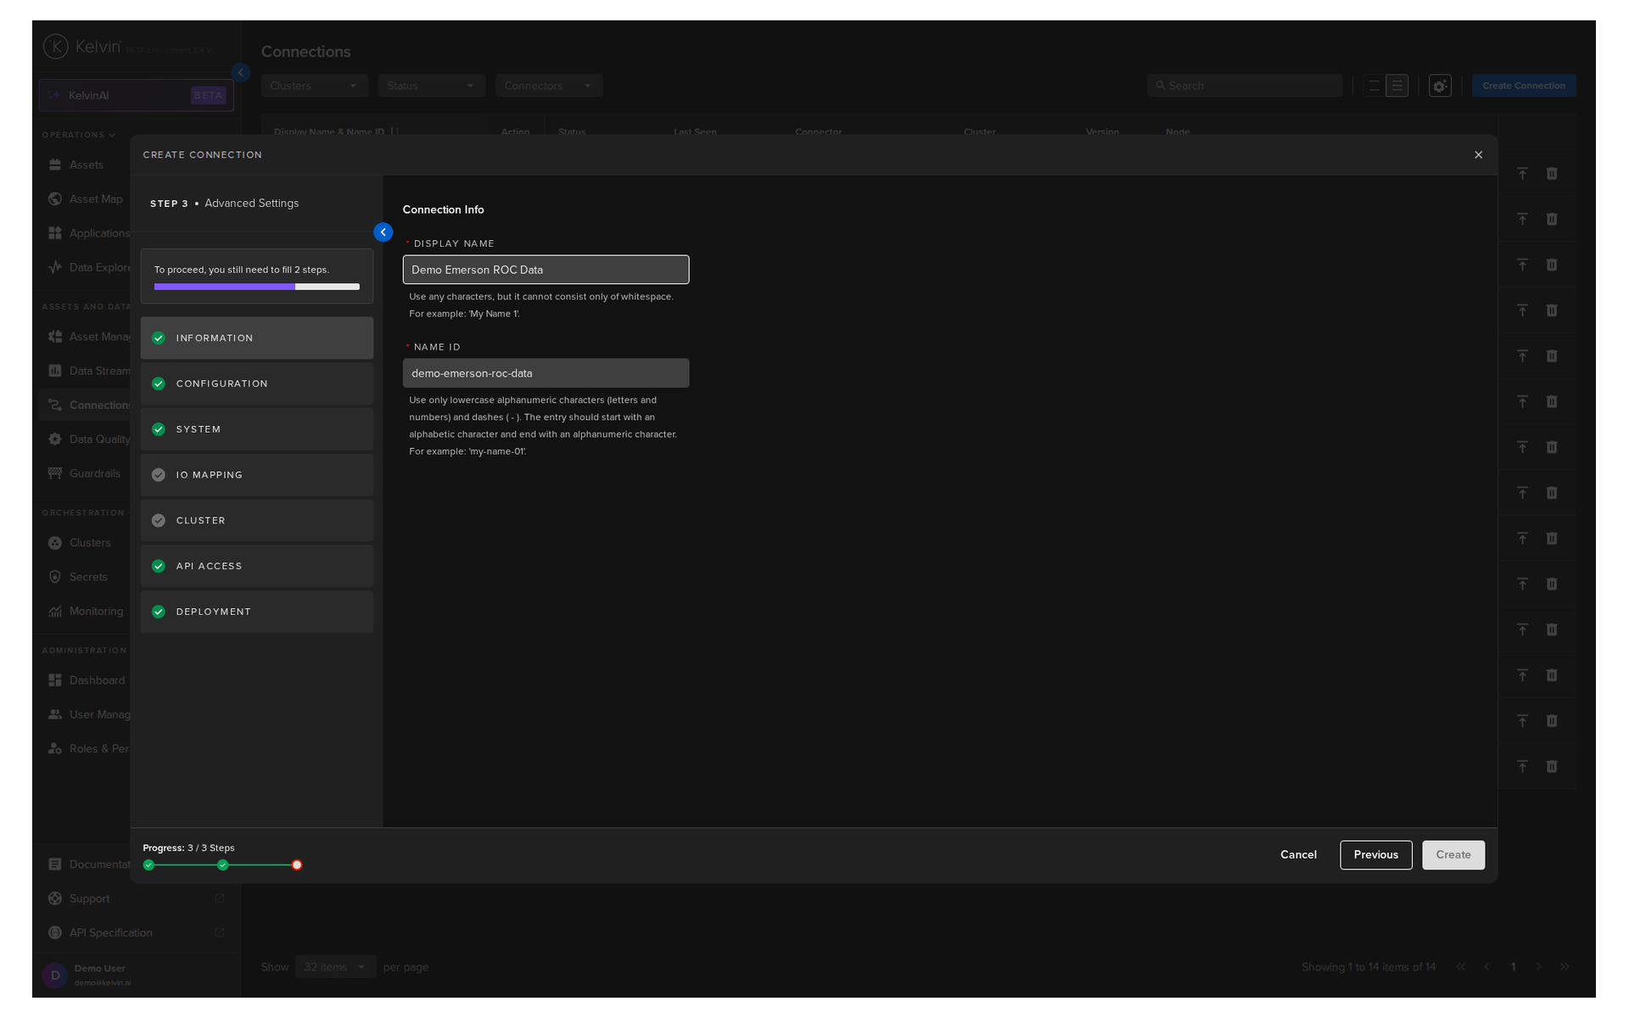Collapse the wizard steps panel with blue chevron
The image size is (1629, 1018).
[383, 232]
